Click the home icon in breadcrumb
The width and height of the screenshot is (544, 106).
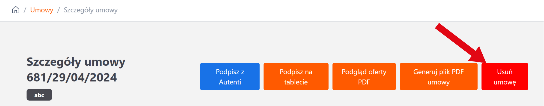[x=16, y=10]
